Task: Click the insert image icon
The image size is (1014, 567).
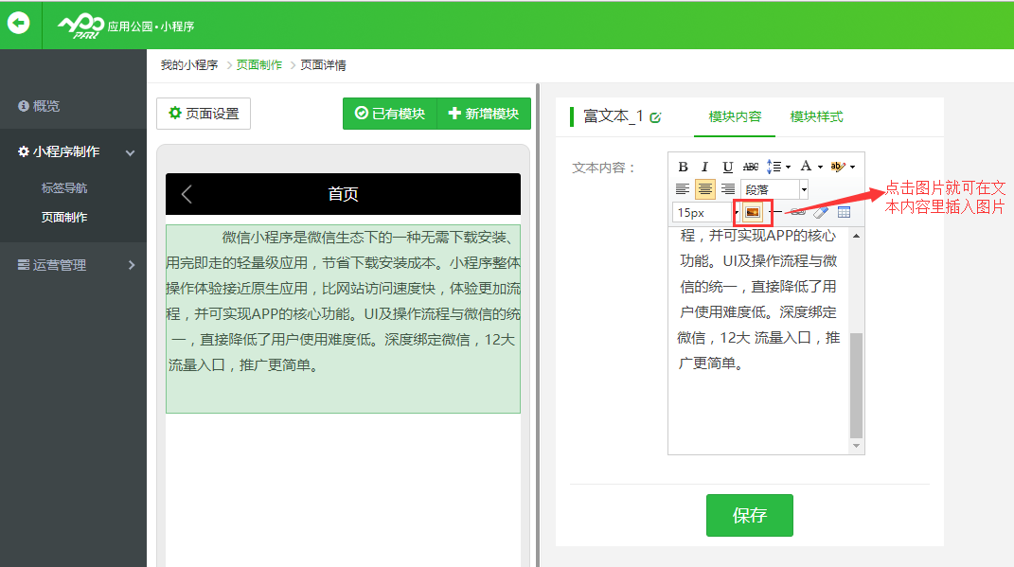Action: pyautogui.click(x=753, y=212)
